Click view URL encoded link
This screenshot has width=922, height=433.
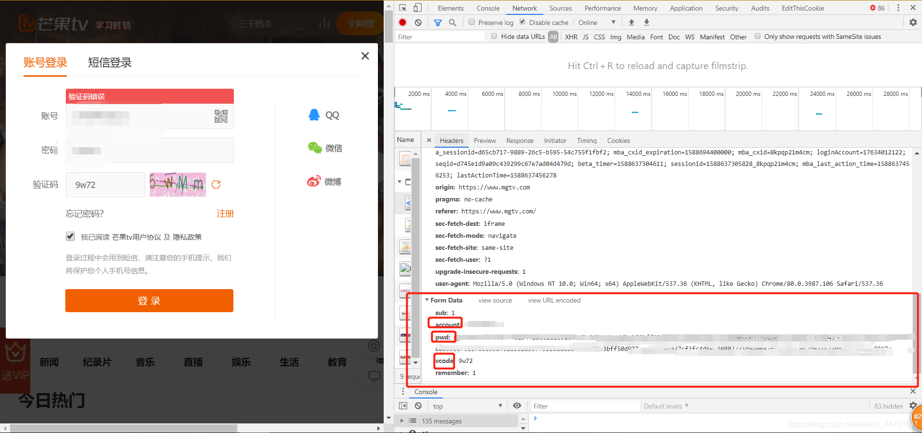554,300
